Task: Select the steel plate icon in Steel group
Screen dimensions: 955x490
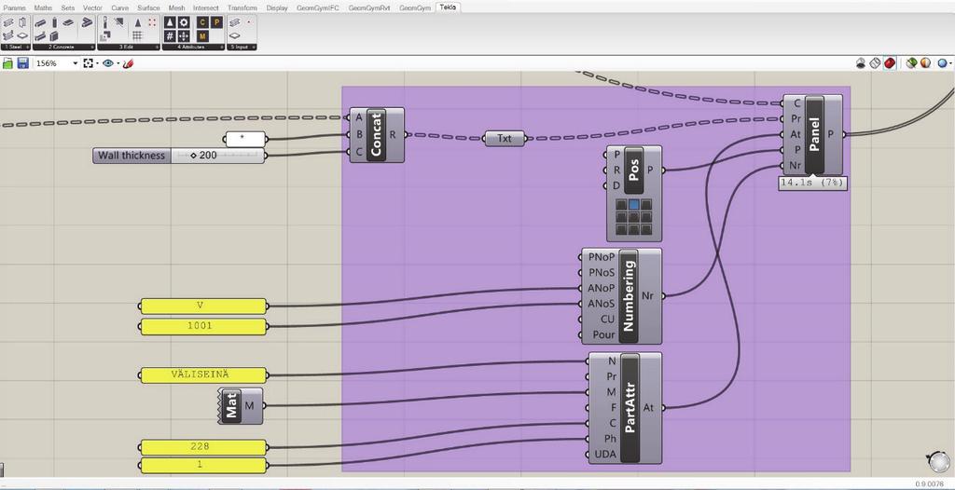Action: click(x=22, y=35)
